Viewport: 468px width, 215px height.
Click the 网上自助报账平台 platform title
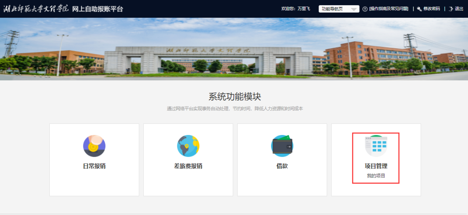click(x=97, y=9)
